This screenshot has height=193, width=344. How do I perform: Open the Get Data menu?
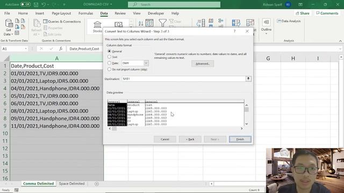click(x=9, y=27)
